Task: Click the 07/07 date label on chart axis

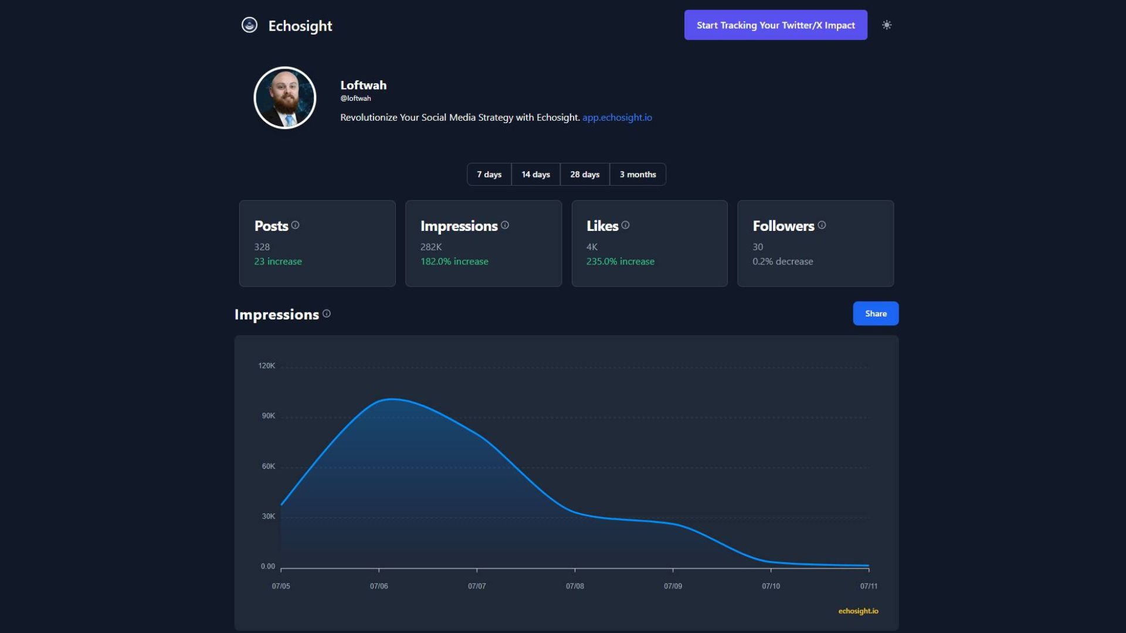Action: point(477,586)
